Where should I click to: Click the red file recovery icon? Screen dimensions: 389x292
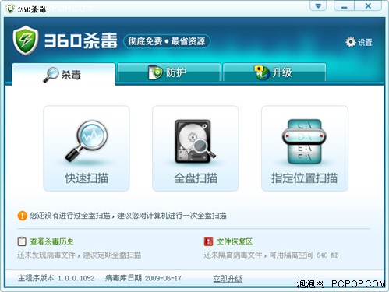pos(208,241)
